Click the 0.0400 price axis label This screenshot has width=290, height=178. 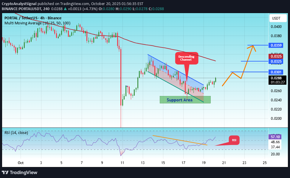pyautogui.click(x=276, y=27)
